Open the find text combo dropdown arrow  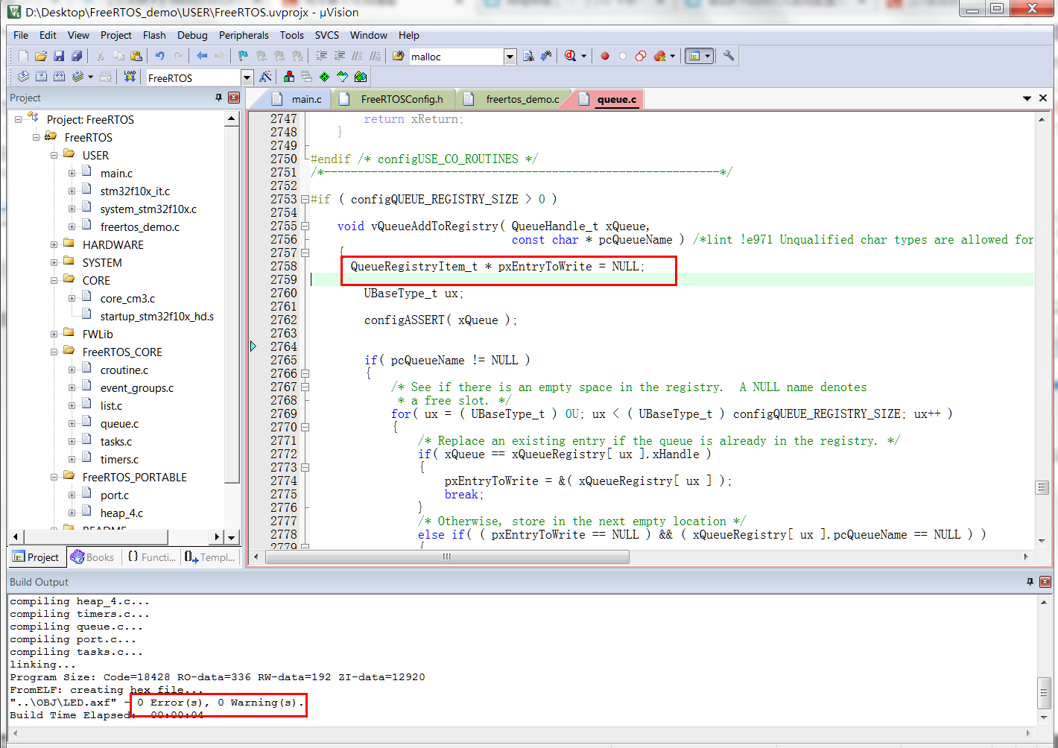[510, 57]
